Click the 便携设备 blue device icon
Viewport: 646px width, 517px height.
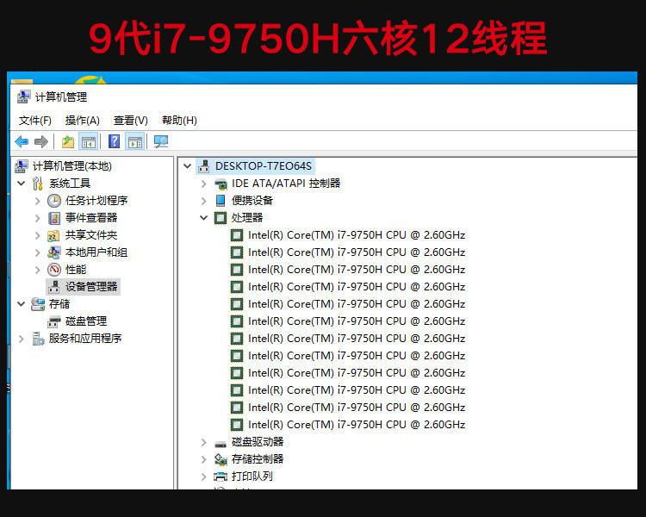click(x=221, y=201)
